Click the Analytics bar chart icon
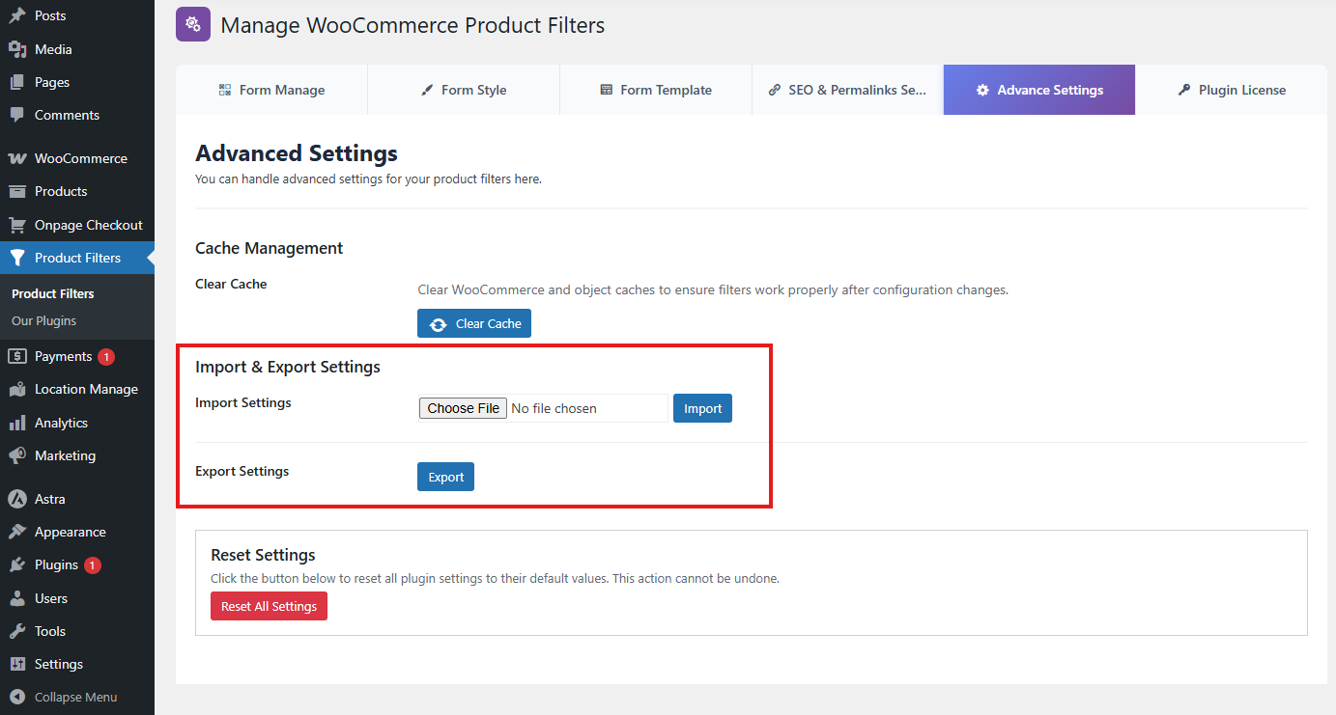The height and width of the screenshot is (715, 1336). pyautogui.click(x=16, y=423)
